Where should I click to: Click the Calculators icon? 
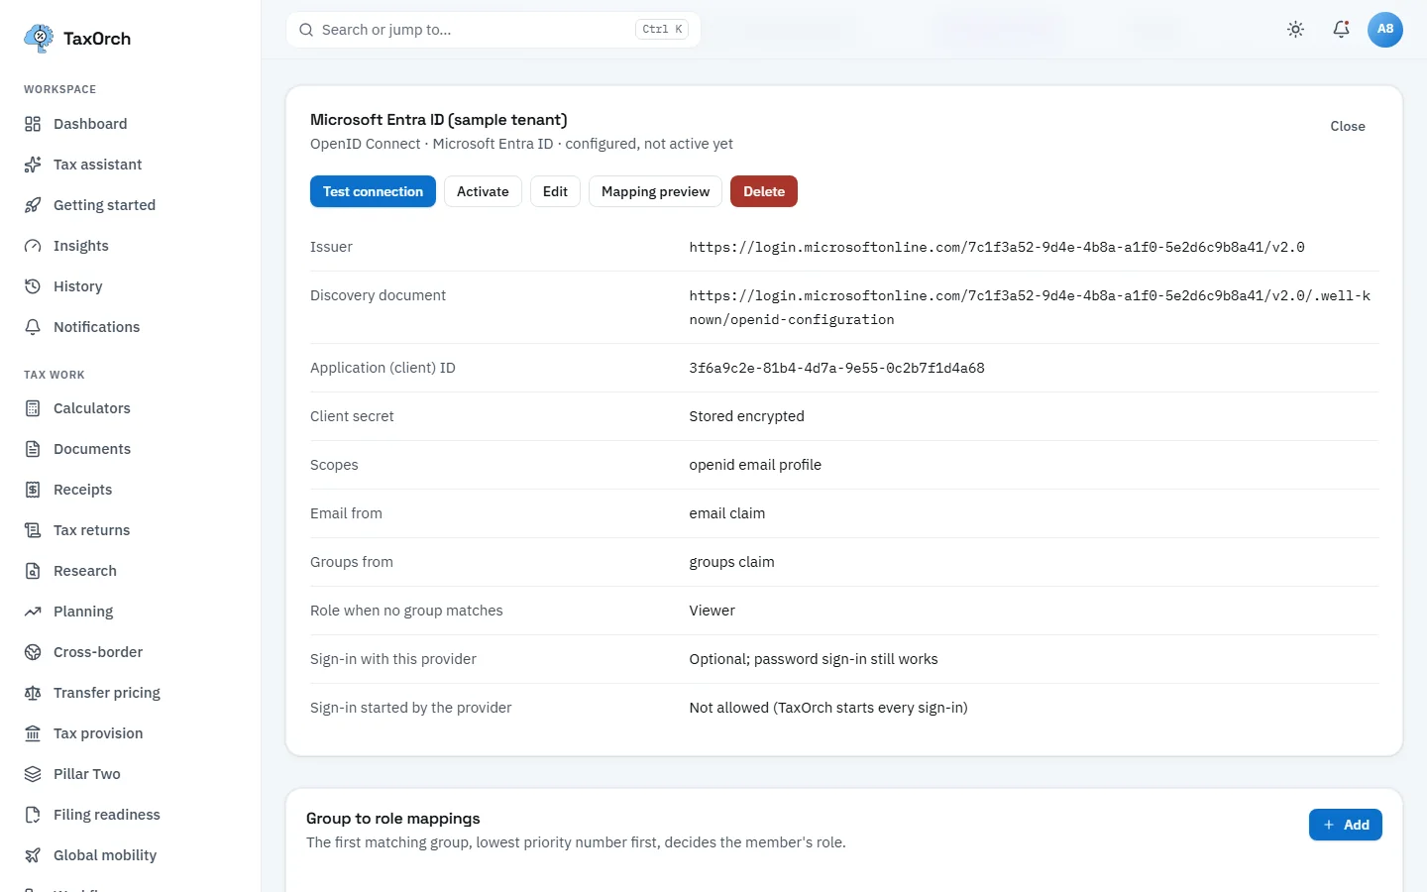pyautogui.click(x=33, y=408)
